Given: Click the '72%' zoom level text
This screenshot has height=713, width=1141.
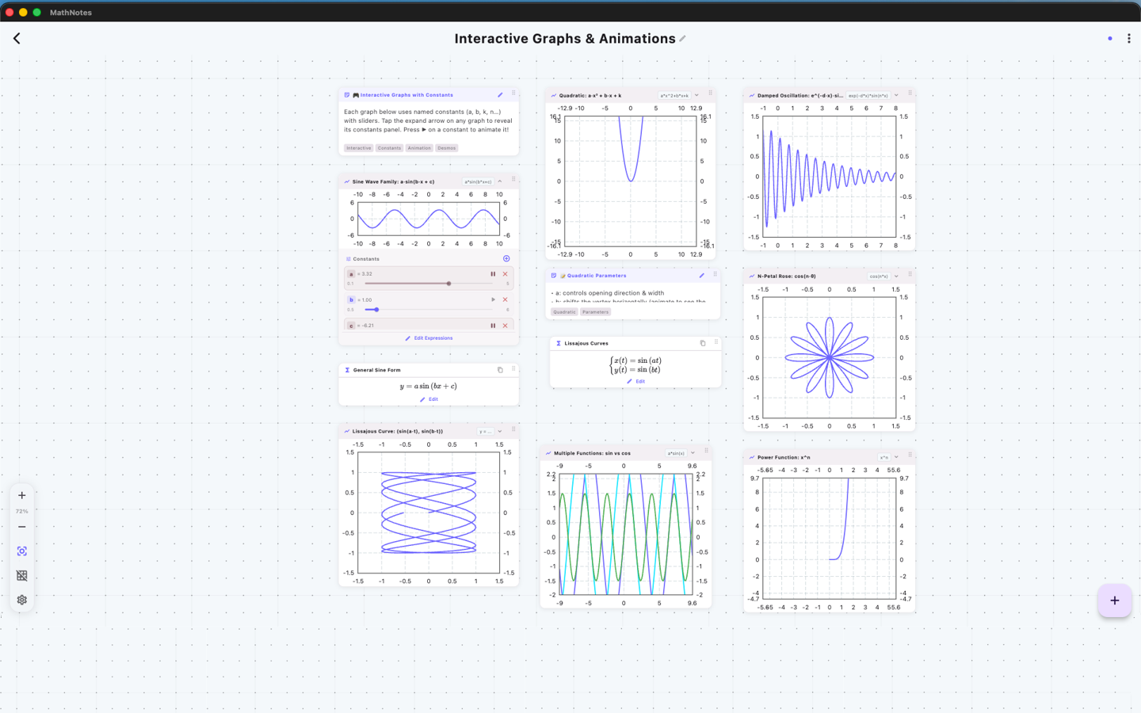Looking at the screenshot, I should click(x=22, y=511).
